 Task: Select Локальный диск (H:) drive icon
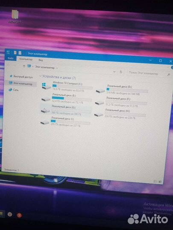tap(99, 115)
